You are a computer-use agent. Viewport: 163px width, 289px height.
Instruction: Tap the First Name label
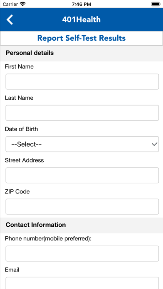[19, 66]
